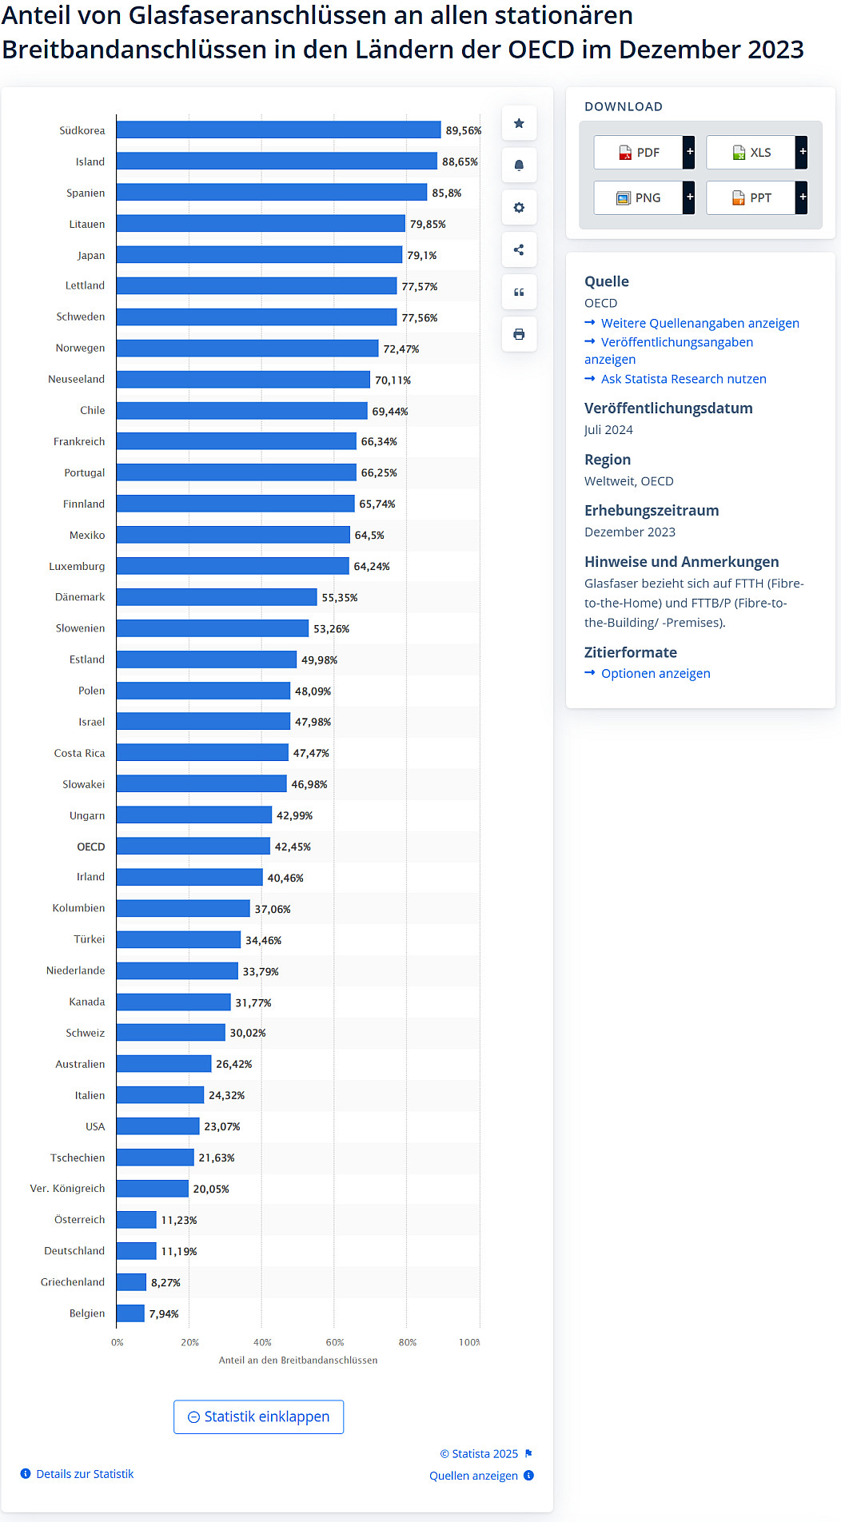Screen dimensions: 841x1522
Task: Show citation Optionen anzeigen
Action: 655,673
